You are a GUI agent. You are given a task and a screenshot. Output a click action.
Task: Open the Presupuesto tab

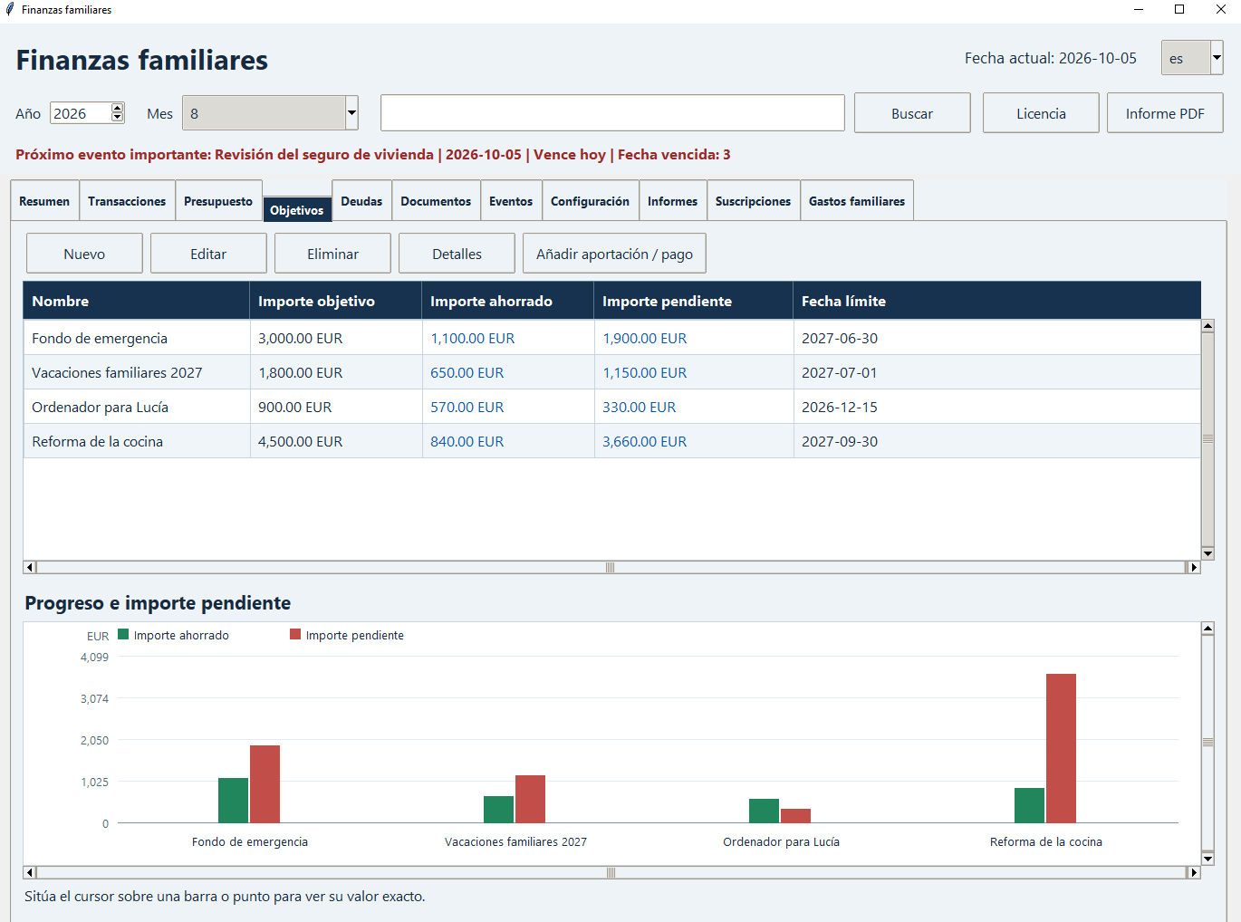tap(218, 201)
